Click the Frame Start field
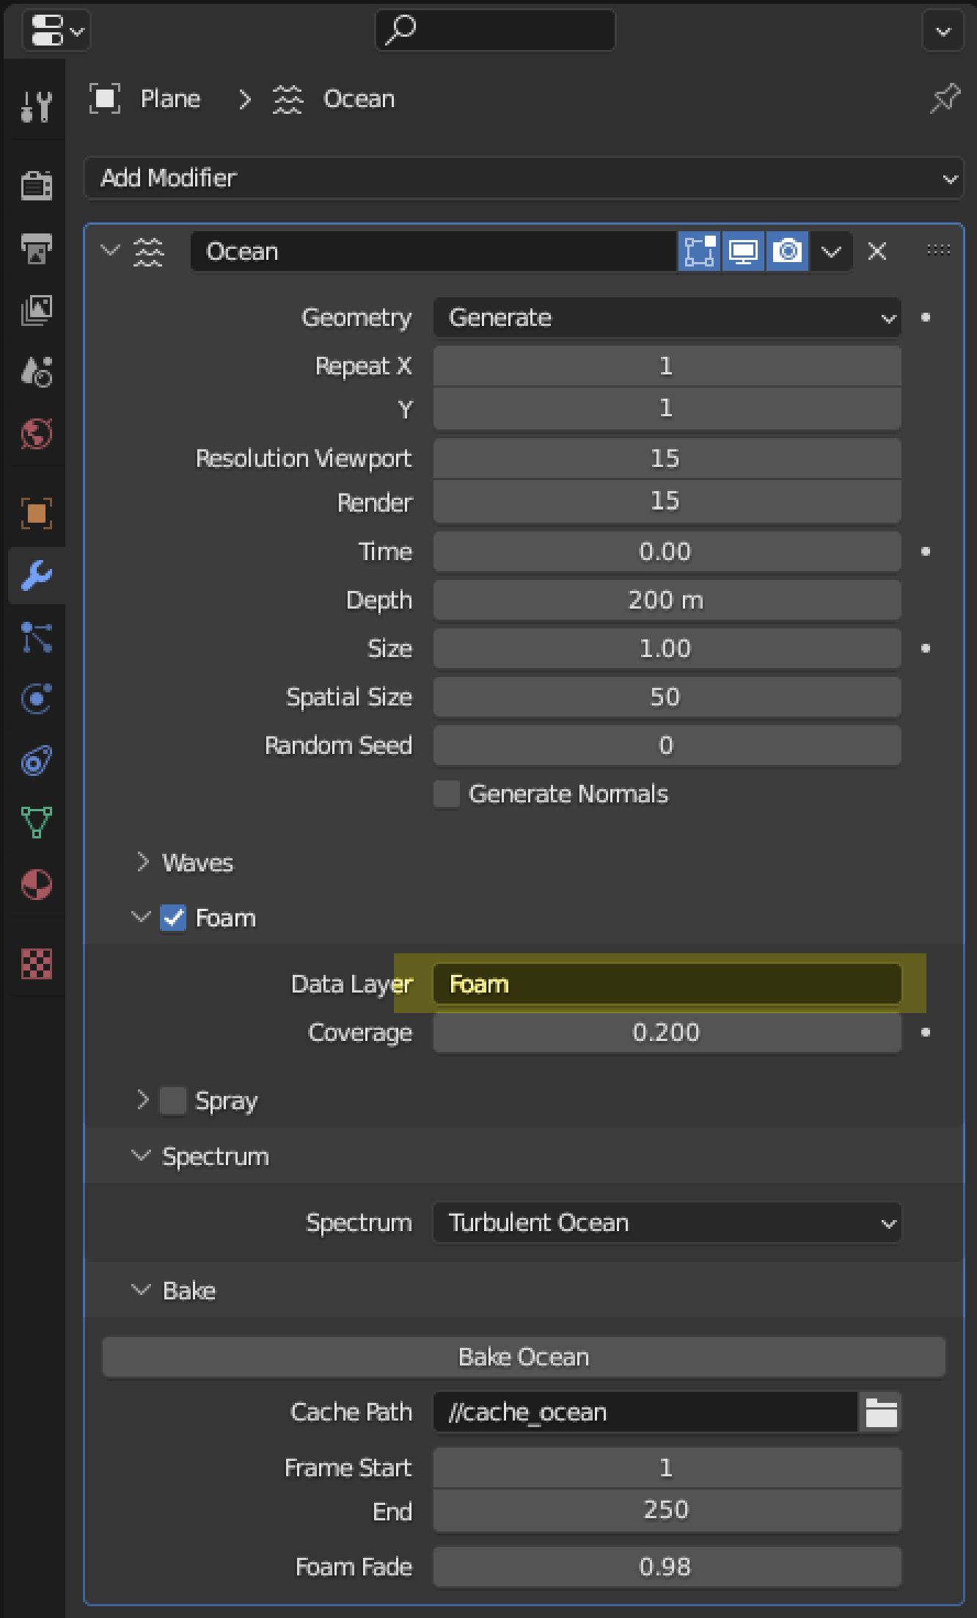The height and width of the screenshot is (1618, 977). [x=667, y=1468]
